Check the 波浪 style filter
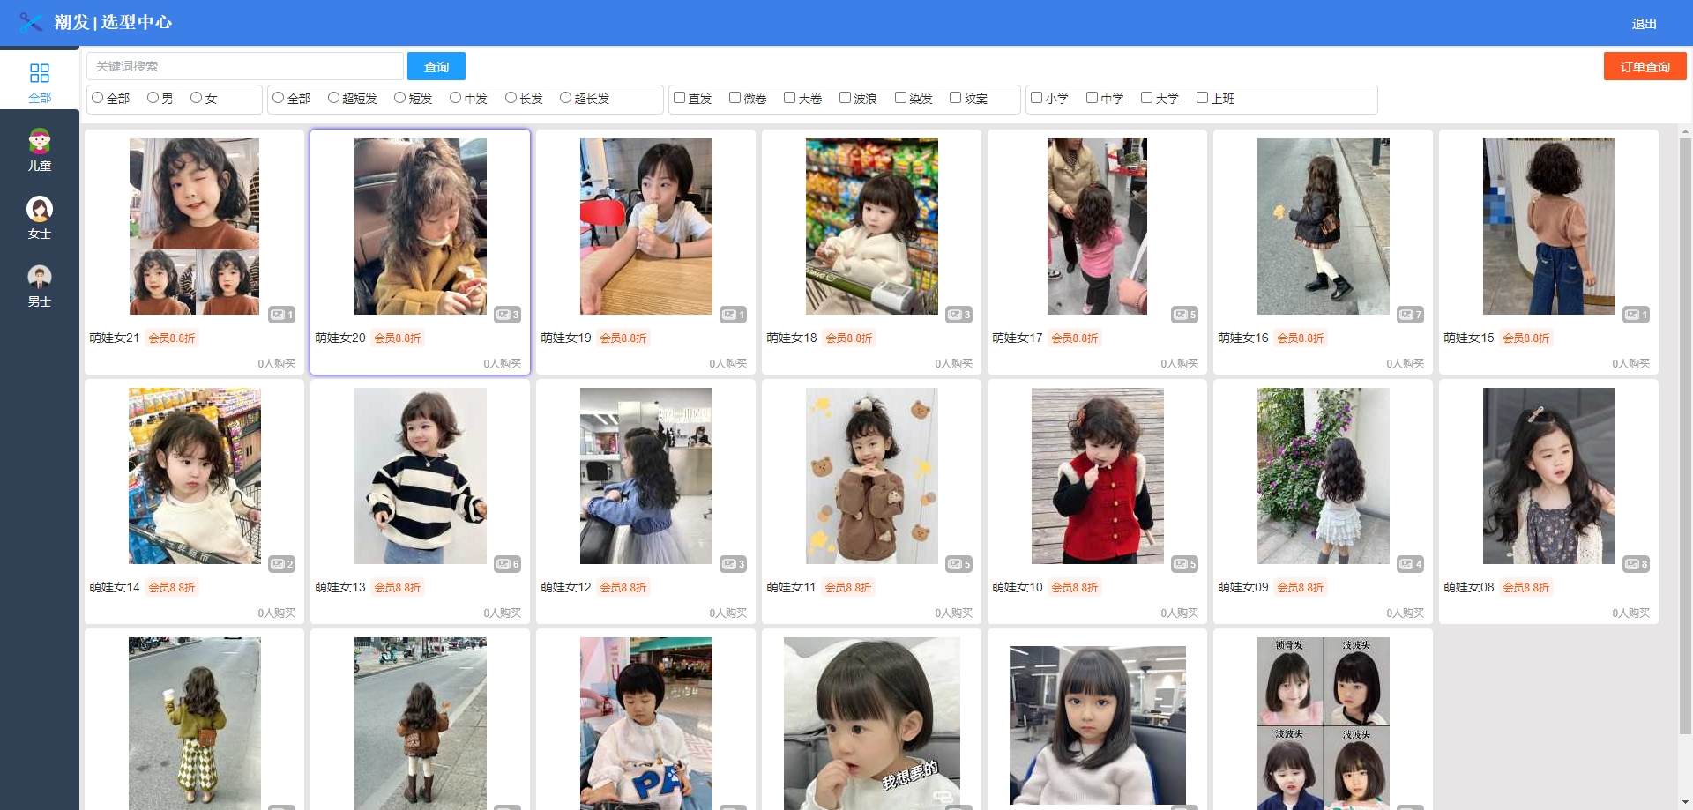The height and width of the screenshot is (810, 1693). [x=845, y=98]
